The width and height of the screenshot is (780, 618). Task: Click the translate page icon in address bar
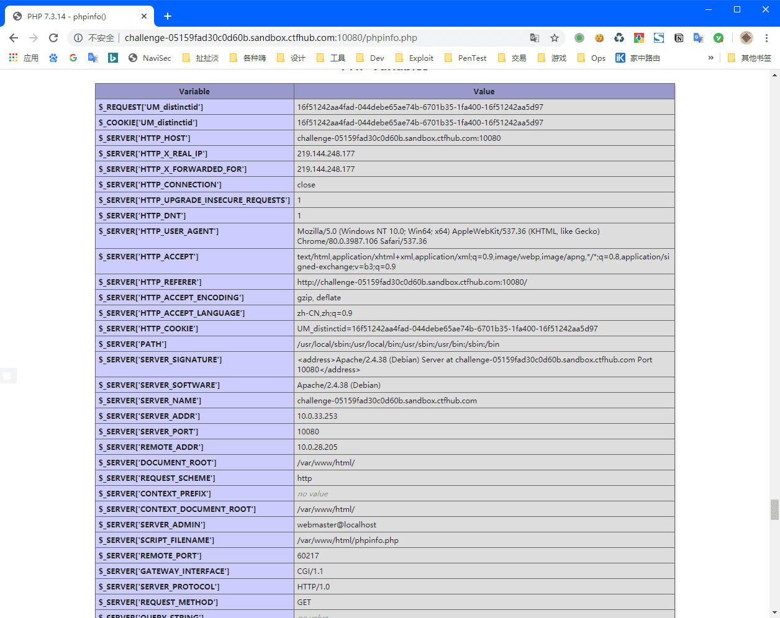pos(534,38)
